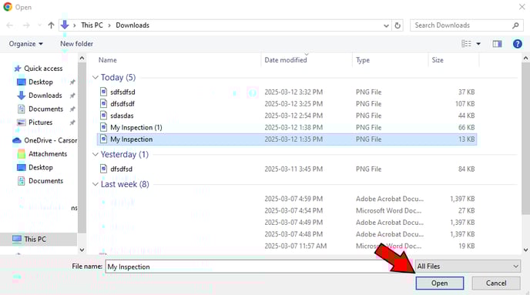Open recent locations dropdown arrow

39,25
